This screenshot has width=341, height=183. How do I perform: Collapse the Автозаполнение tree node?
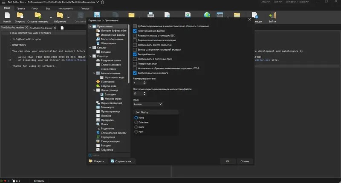94,73
